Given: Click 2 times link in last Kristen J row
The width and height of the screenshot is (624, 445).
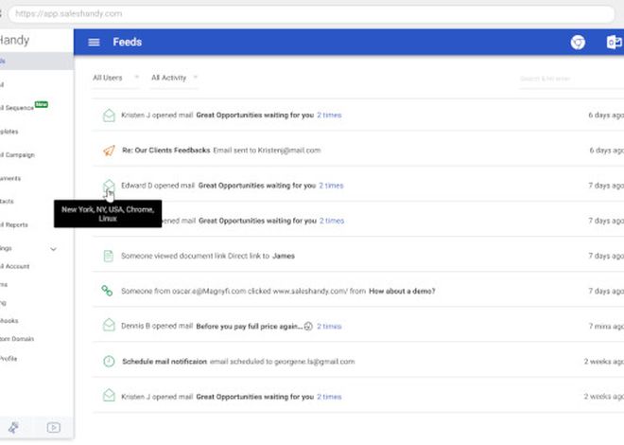Looking at the screenshot, I should pos(329,397).
